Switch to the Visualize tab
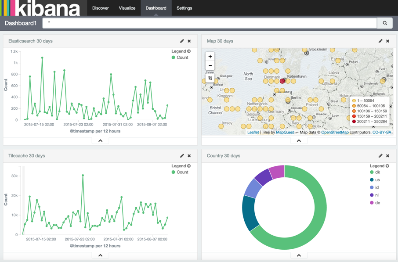 (x=127, y=8)
